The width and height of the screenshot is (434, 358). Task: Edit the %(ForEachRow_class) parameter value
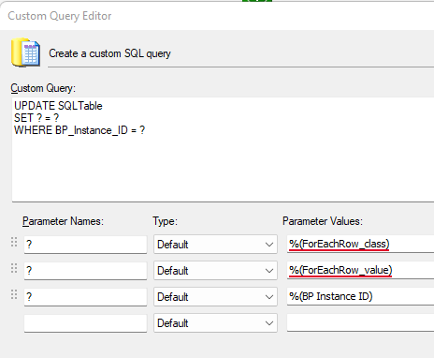360,244
